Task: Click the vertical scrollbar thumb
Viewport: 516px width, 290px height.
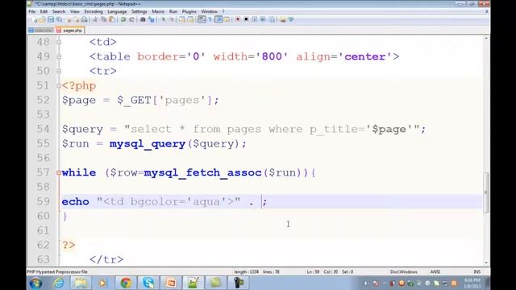Action: (x=486, y=193)
